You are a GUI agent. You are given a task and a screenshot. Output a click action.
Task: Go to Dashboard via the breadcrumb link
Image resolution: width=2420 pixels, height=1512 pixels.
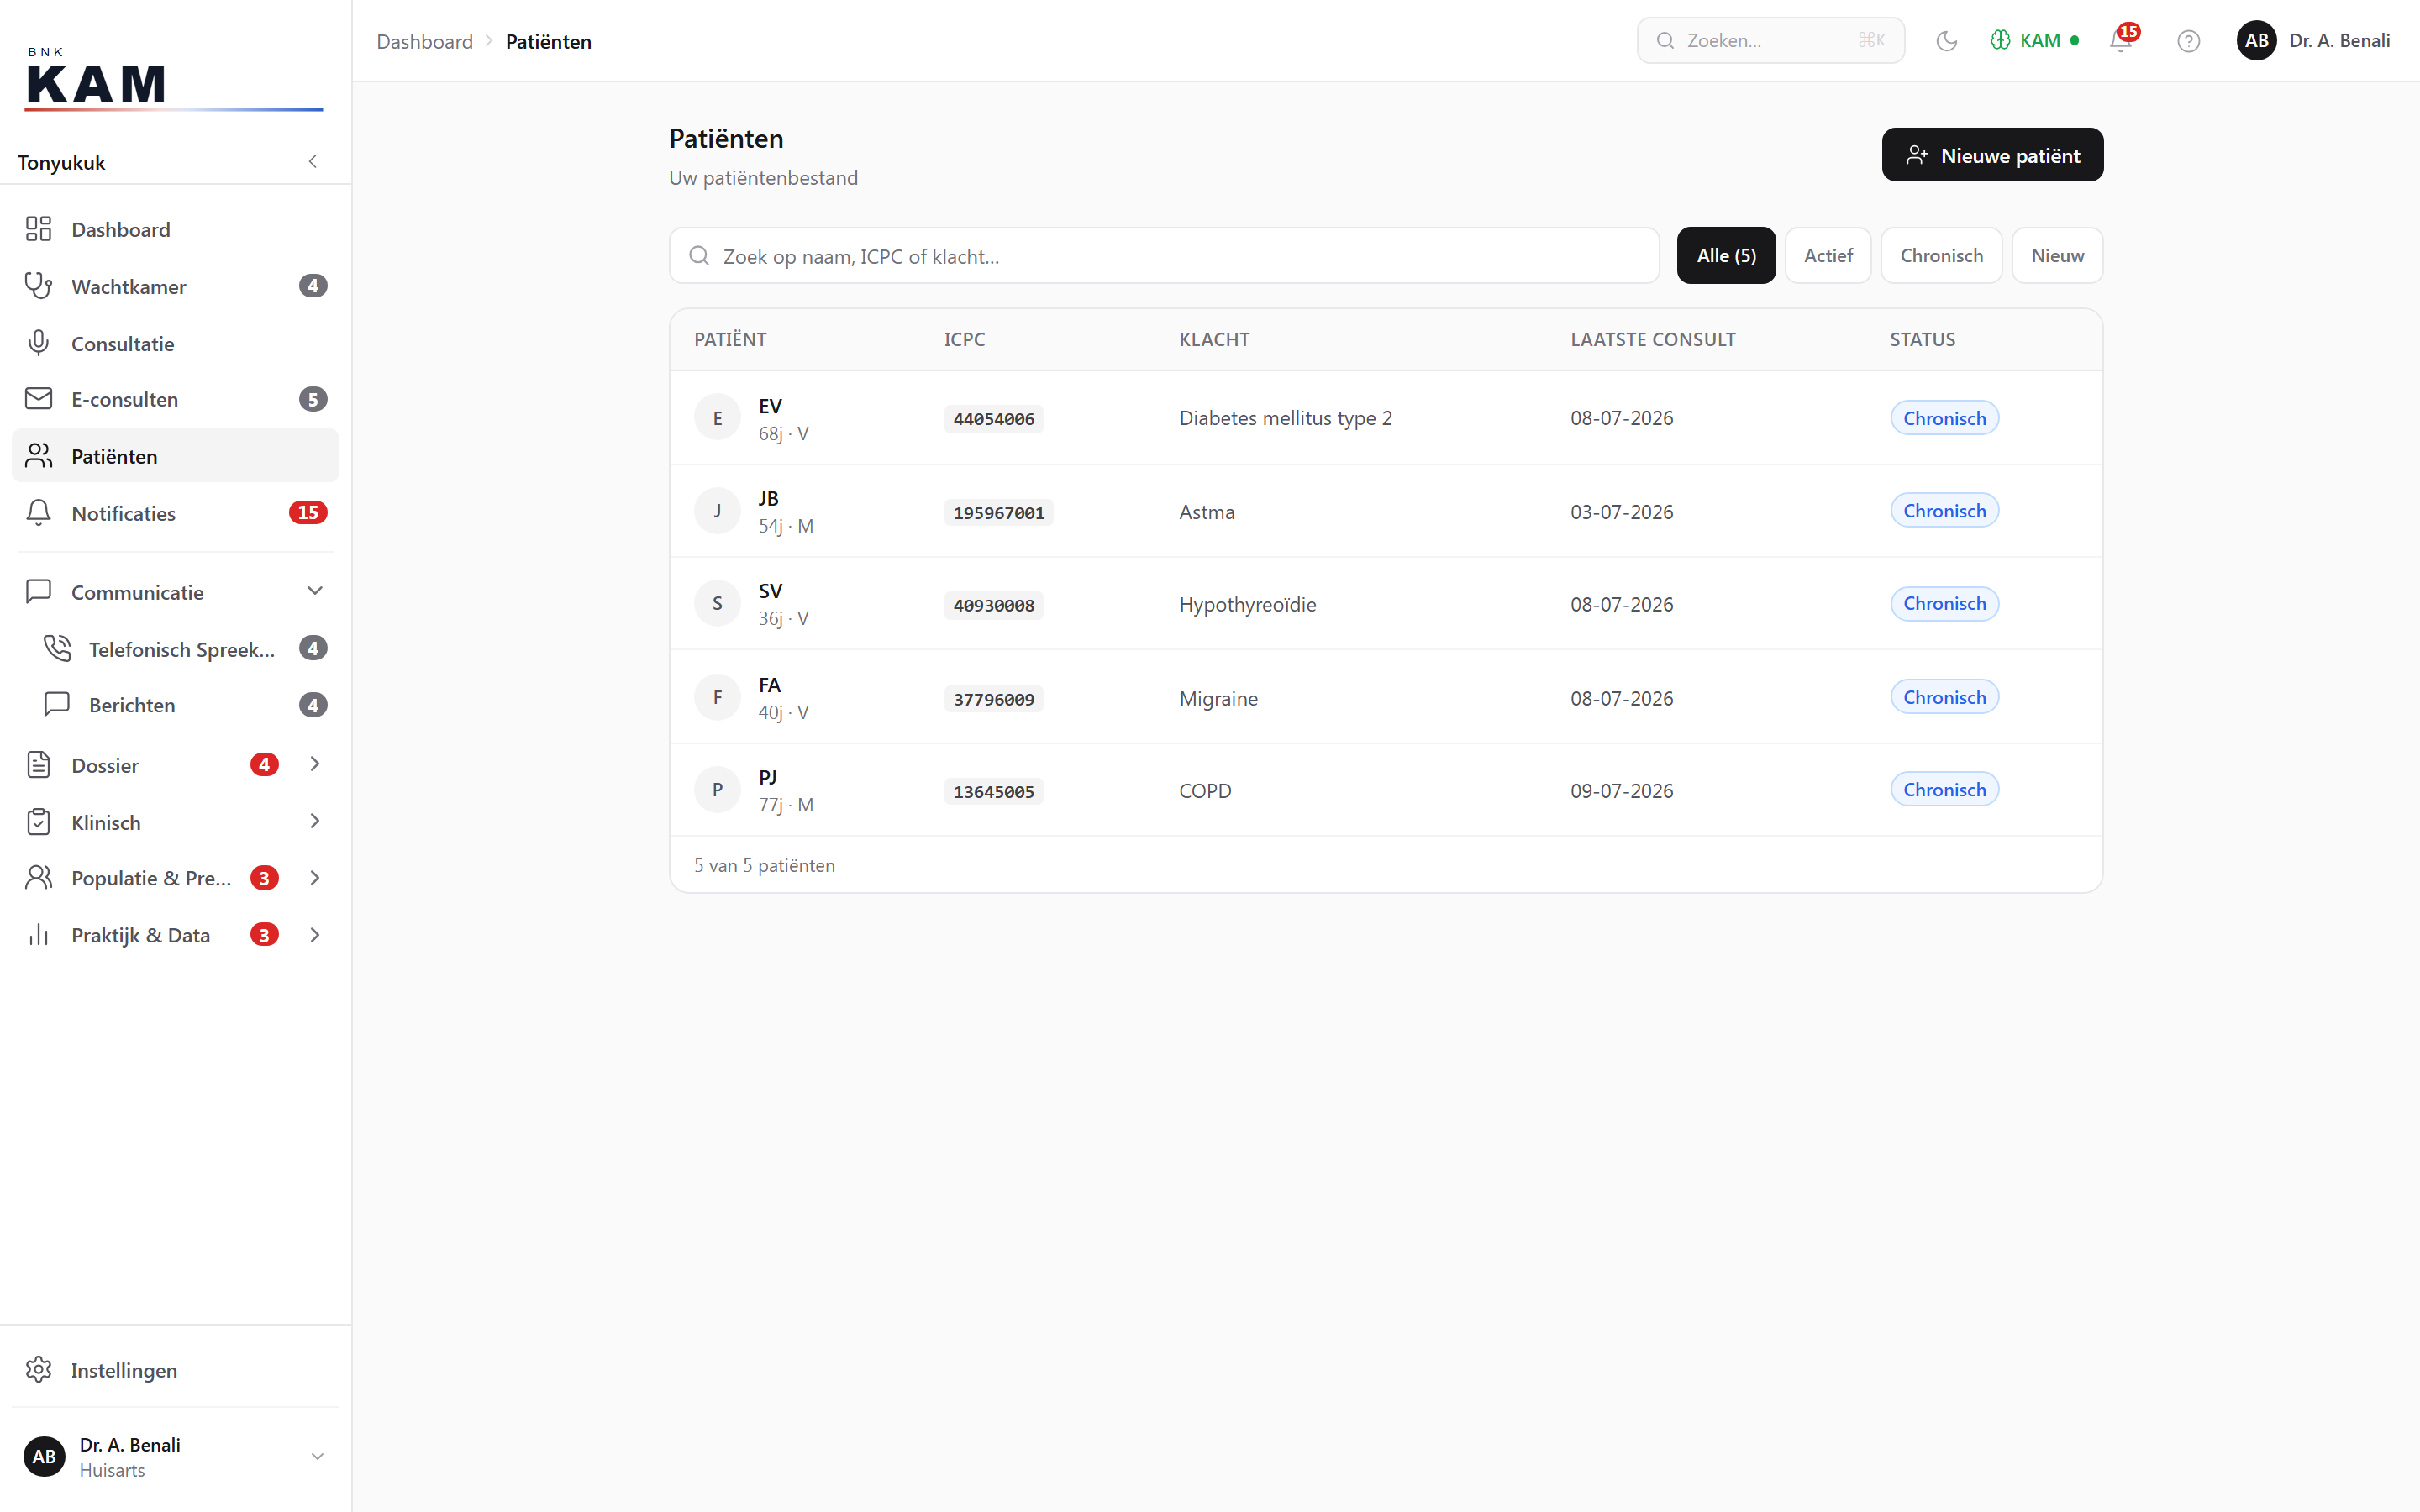click(424, 42)
